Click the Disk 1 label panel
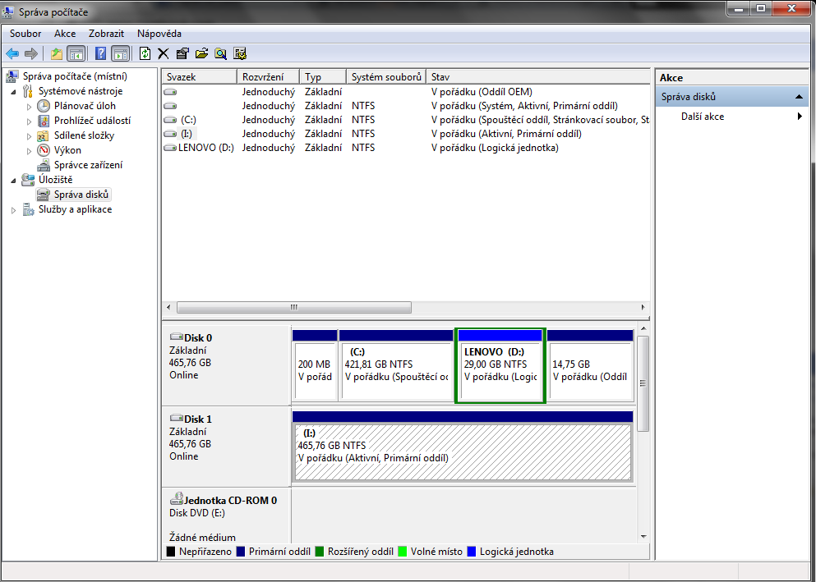This screenshot has width=816, height=582. [x=226, y=447]
